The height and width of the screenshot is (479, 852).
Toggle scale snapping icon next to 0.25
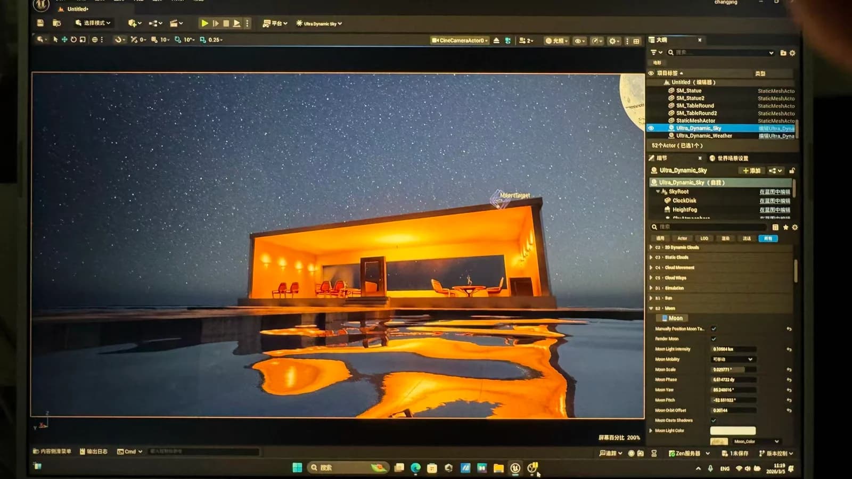pyautogui.click(x=203, y=40)
